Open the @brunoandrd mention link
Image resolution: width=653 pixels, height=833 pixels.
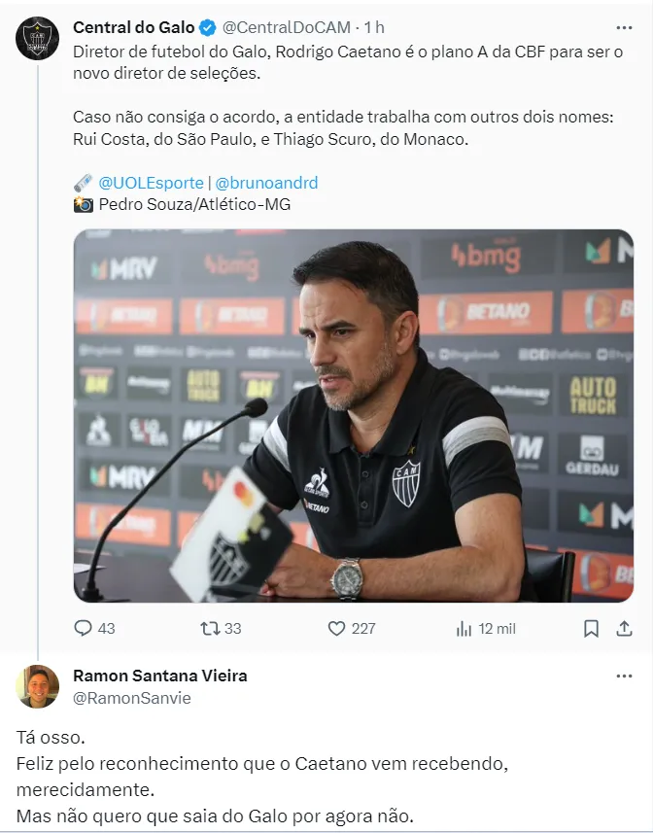(266, 183)
